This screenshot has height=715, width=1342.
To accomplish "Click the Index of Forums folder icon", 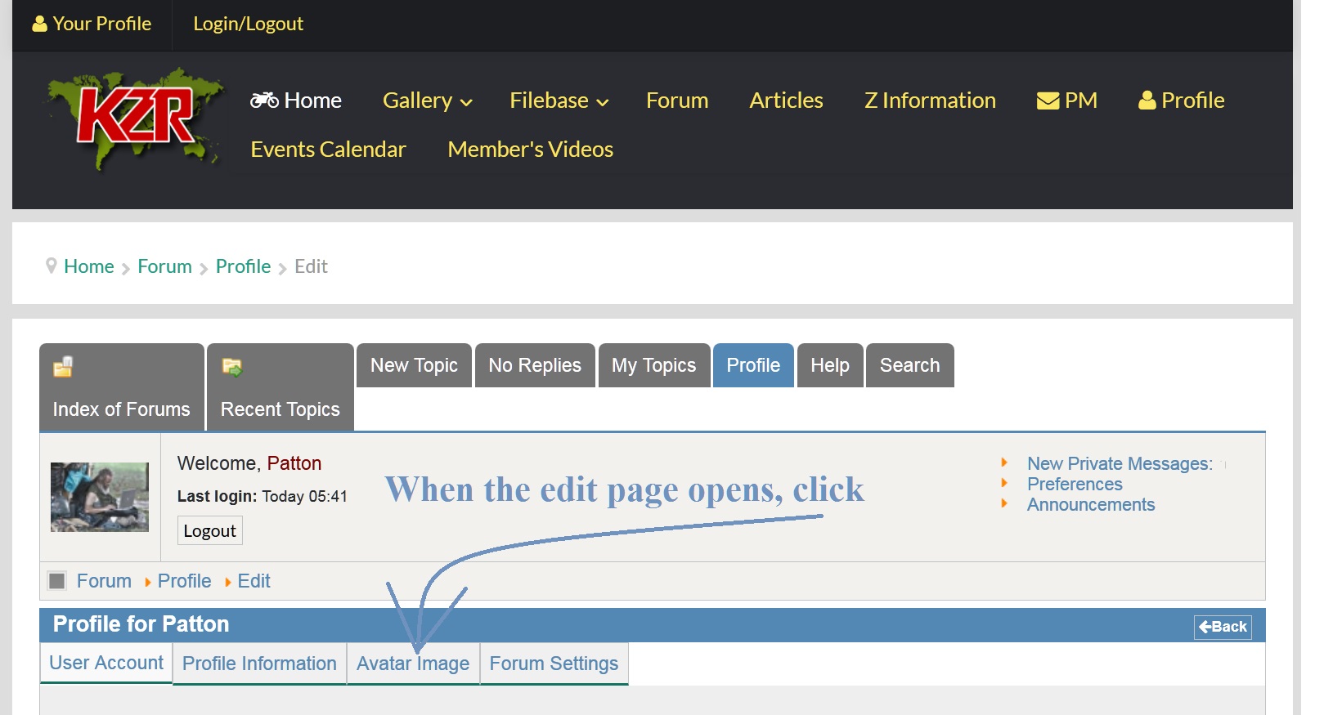I will 63,367.
